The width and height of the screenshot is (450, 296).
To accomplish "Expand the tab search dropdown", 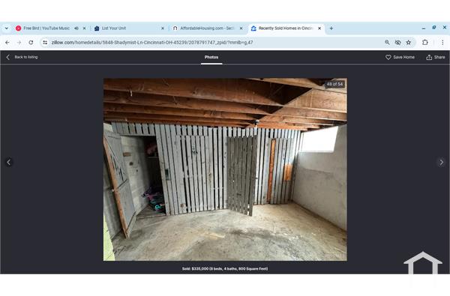I will [6, 28].
